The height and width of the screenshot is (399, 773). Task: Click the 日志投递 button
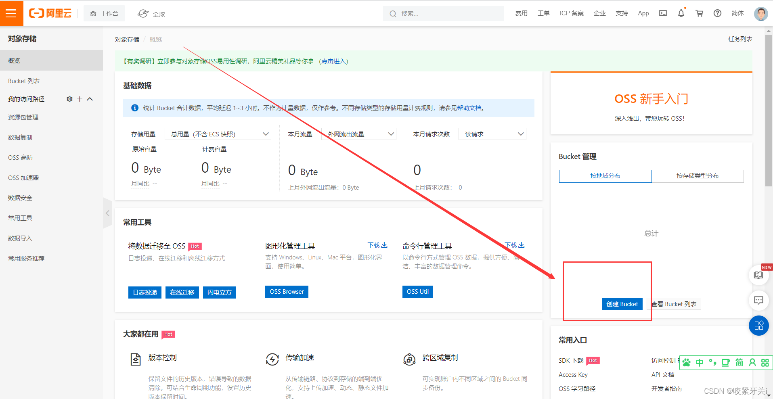point(145,292)
